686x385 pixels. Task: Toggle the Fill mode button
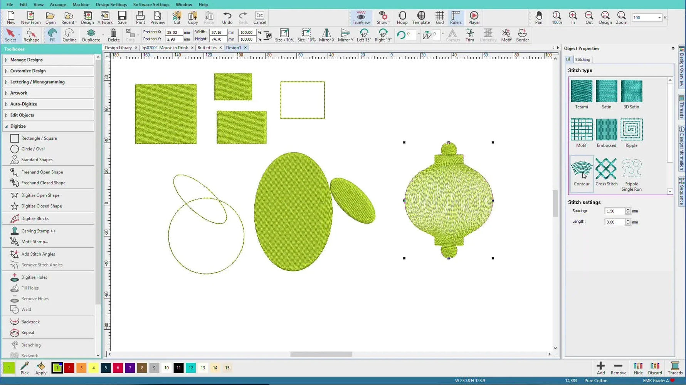point(52,35)
